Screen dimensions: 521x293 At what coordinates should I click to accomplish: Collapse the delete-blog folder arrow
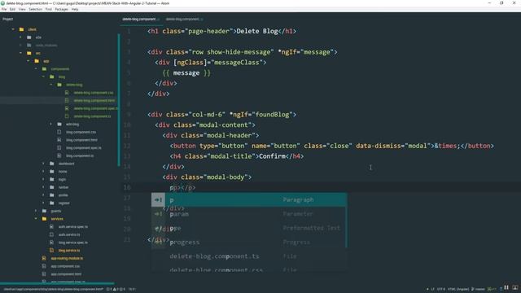pos(51,85)
